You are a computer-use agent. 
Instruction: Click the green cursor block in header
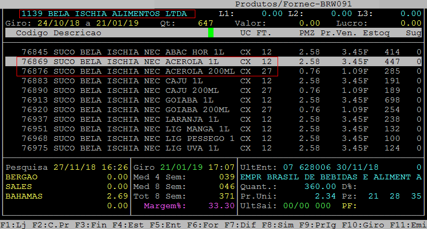(x=211, y=33)
